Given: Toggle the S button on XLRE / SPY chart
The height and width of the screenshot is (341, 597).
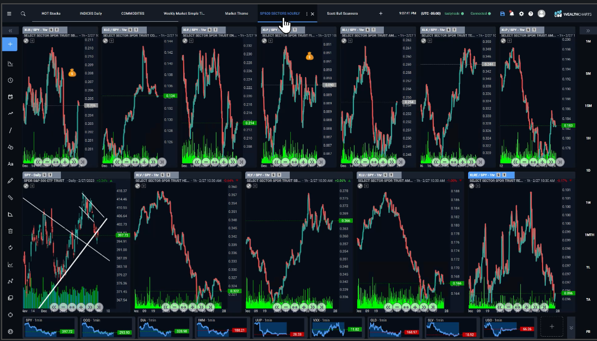Looking at the screenshot, I should pos(499,175).
